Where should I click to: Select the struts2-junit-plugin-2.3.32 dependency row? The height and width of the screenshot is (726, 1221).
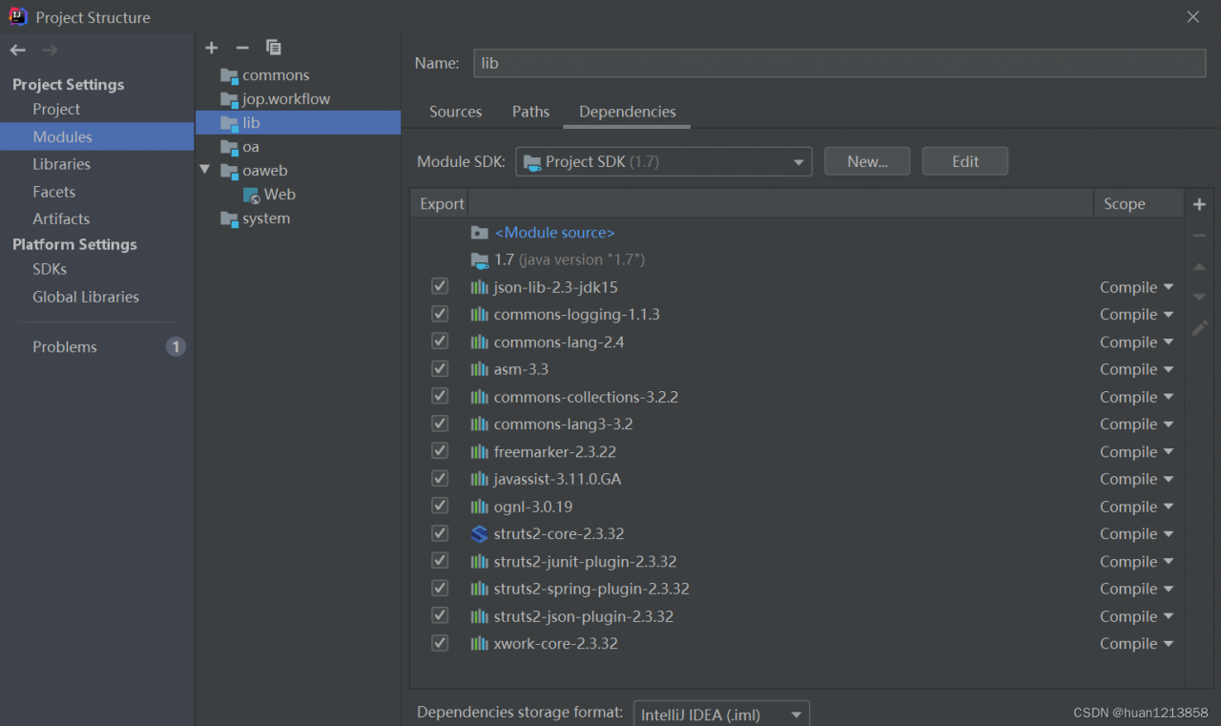tap(797, 562)
